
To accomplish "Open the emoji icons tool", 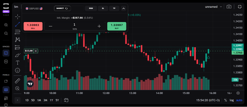I will (17, 70).
